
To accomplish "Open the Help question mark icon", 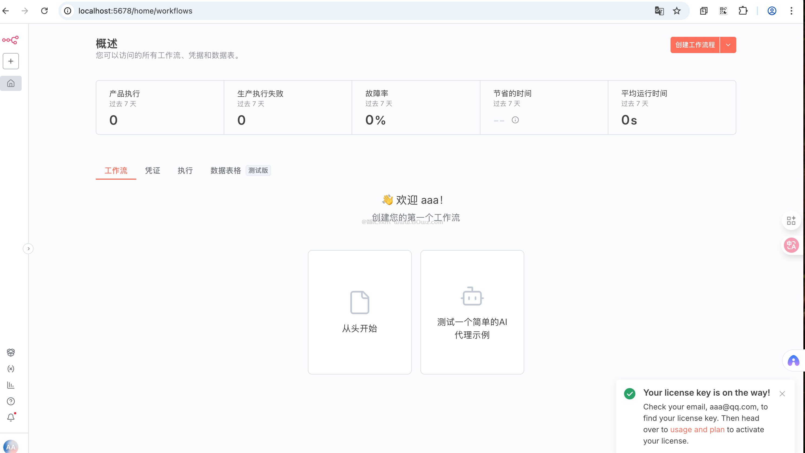I will tap(11, 401).
